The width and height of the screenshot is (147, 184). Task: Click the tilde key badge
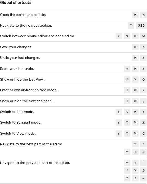[143, 178]
